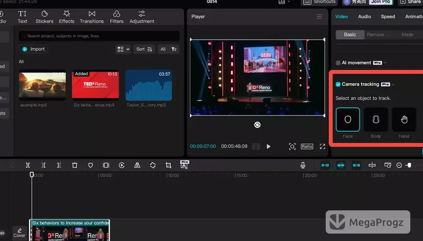Image resolution: width=423 pixels, height=241 pixels.
Task: Select the Six behaviors clip on timeline
Action: [69, 230]
